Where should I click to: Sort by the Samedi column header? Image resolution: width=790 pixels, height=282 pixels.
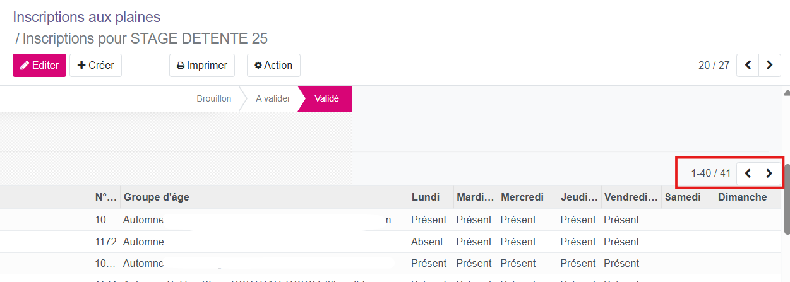(x=682, y=197)
